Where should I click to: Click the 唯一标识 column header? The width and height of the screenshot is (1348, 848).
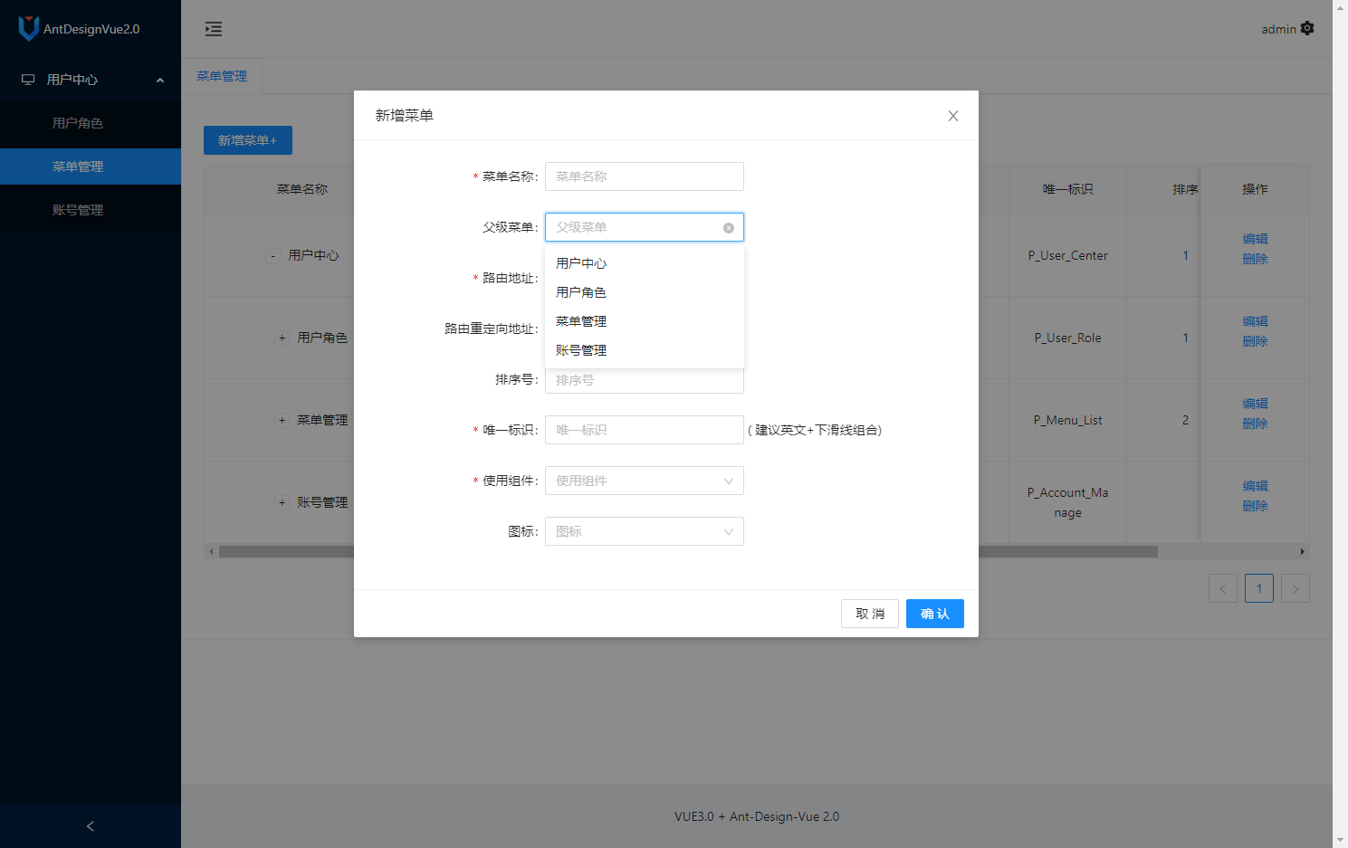point(1068,189)
